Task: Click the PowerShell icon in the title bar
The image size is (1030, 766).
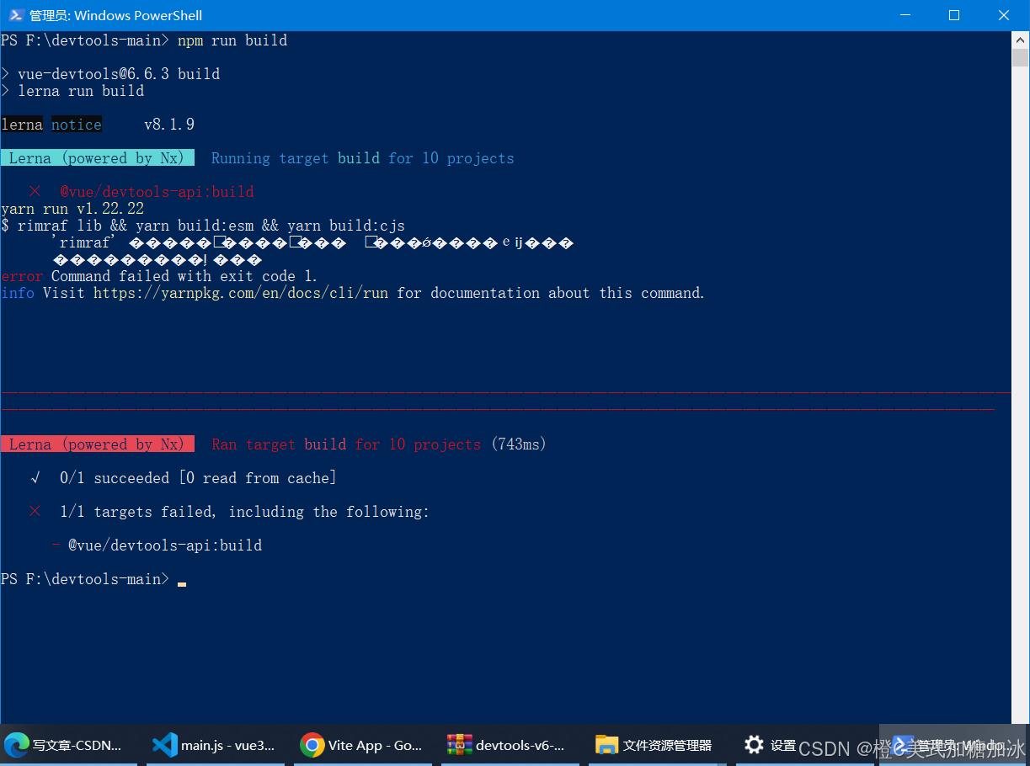Action: point(14,15)
